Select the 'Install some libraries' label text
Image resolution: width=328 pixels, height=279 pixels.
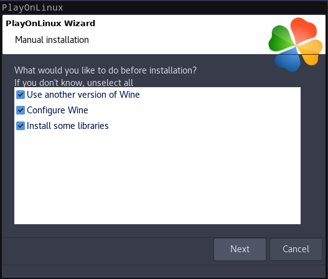click(x=68, y=126)
